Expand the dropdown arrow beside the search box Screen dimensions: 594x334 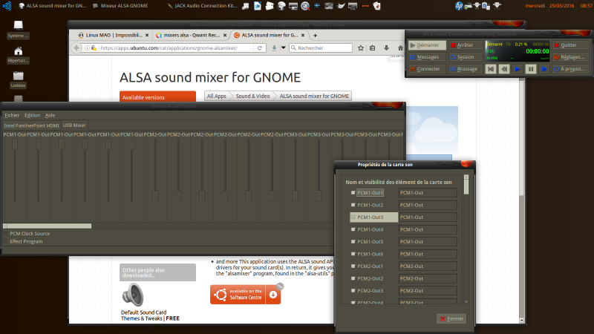[283, 48]
